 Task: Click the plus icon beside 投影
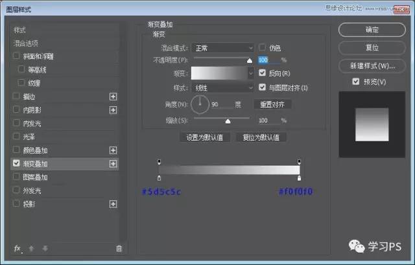(x=113, y=204)
